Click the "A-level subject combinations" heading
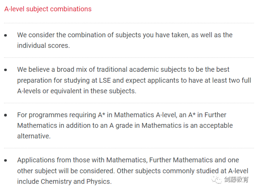 click(48, 9)
